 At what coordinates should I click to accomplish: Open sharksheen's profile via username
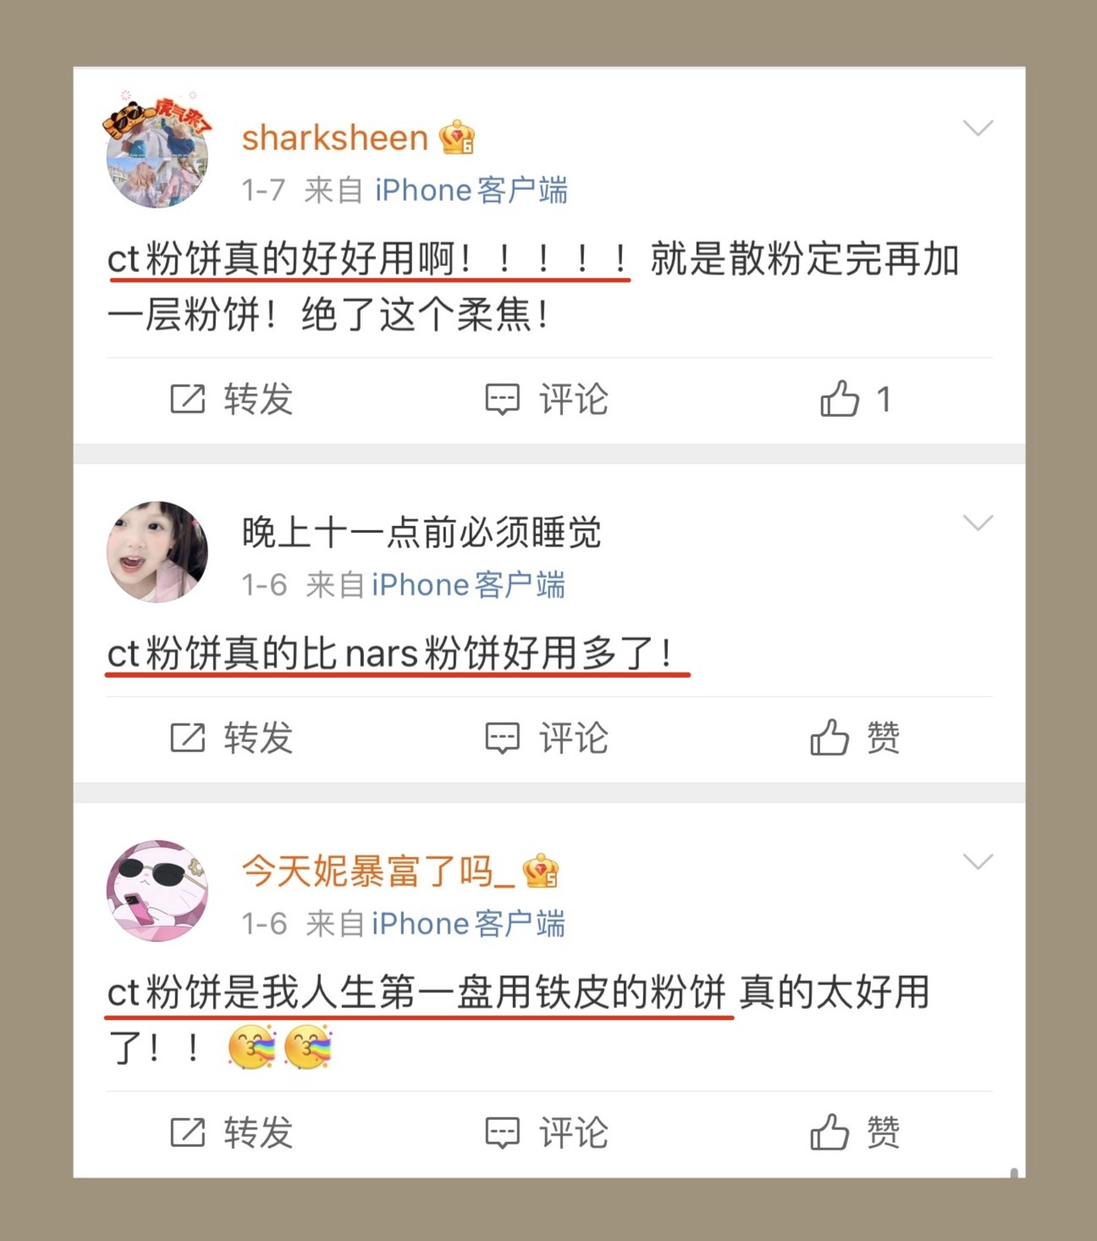(x=335, y=138)
